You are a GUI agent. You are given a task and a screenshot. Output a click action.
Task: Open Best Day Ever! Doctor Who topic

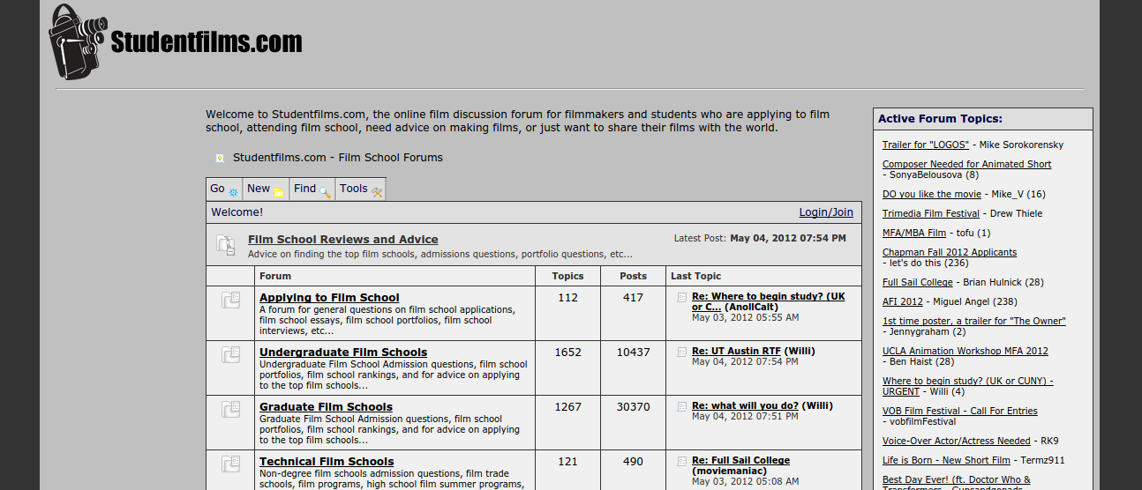(957, 481)
